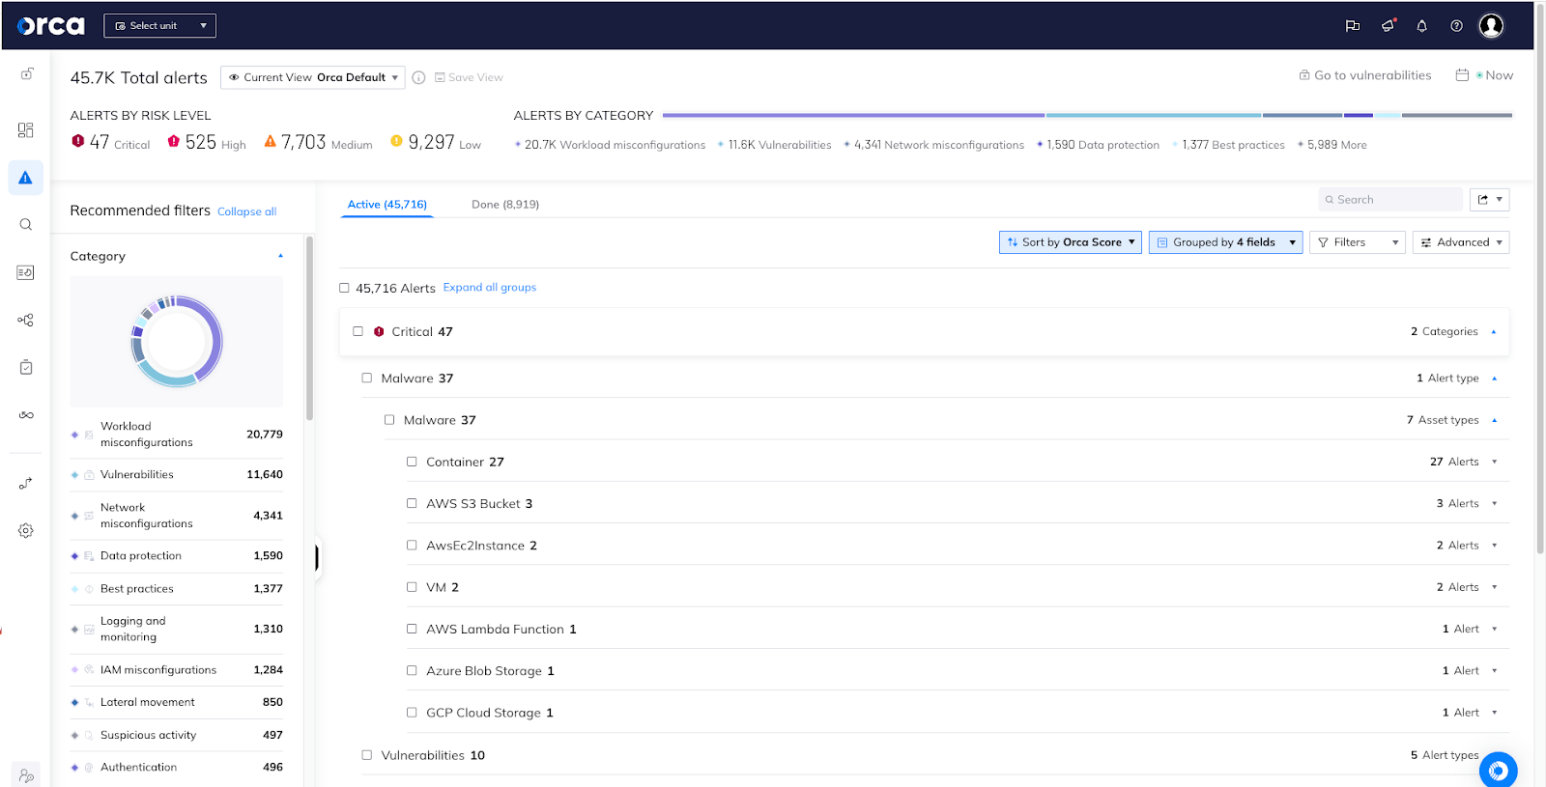The image size is (1546, 787).
Task: Click Go to vulnerabilities link
Action: 1365,75
